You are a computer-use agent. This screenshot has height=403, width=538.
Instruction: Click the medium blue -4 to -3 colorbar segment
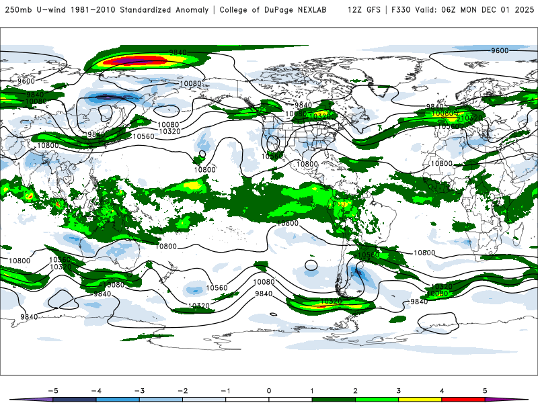[x=118, y=400]
